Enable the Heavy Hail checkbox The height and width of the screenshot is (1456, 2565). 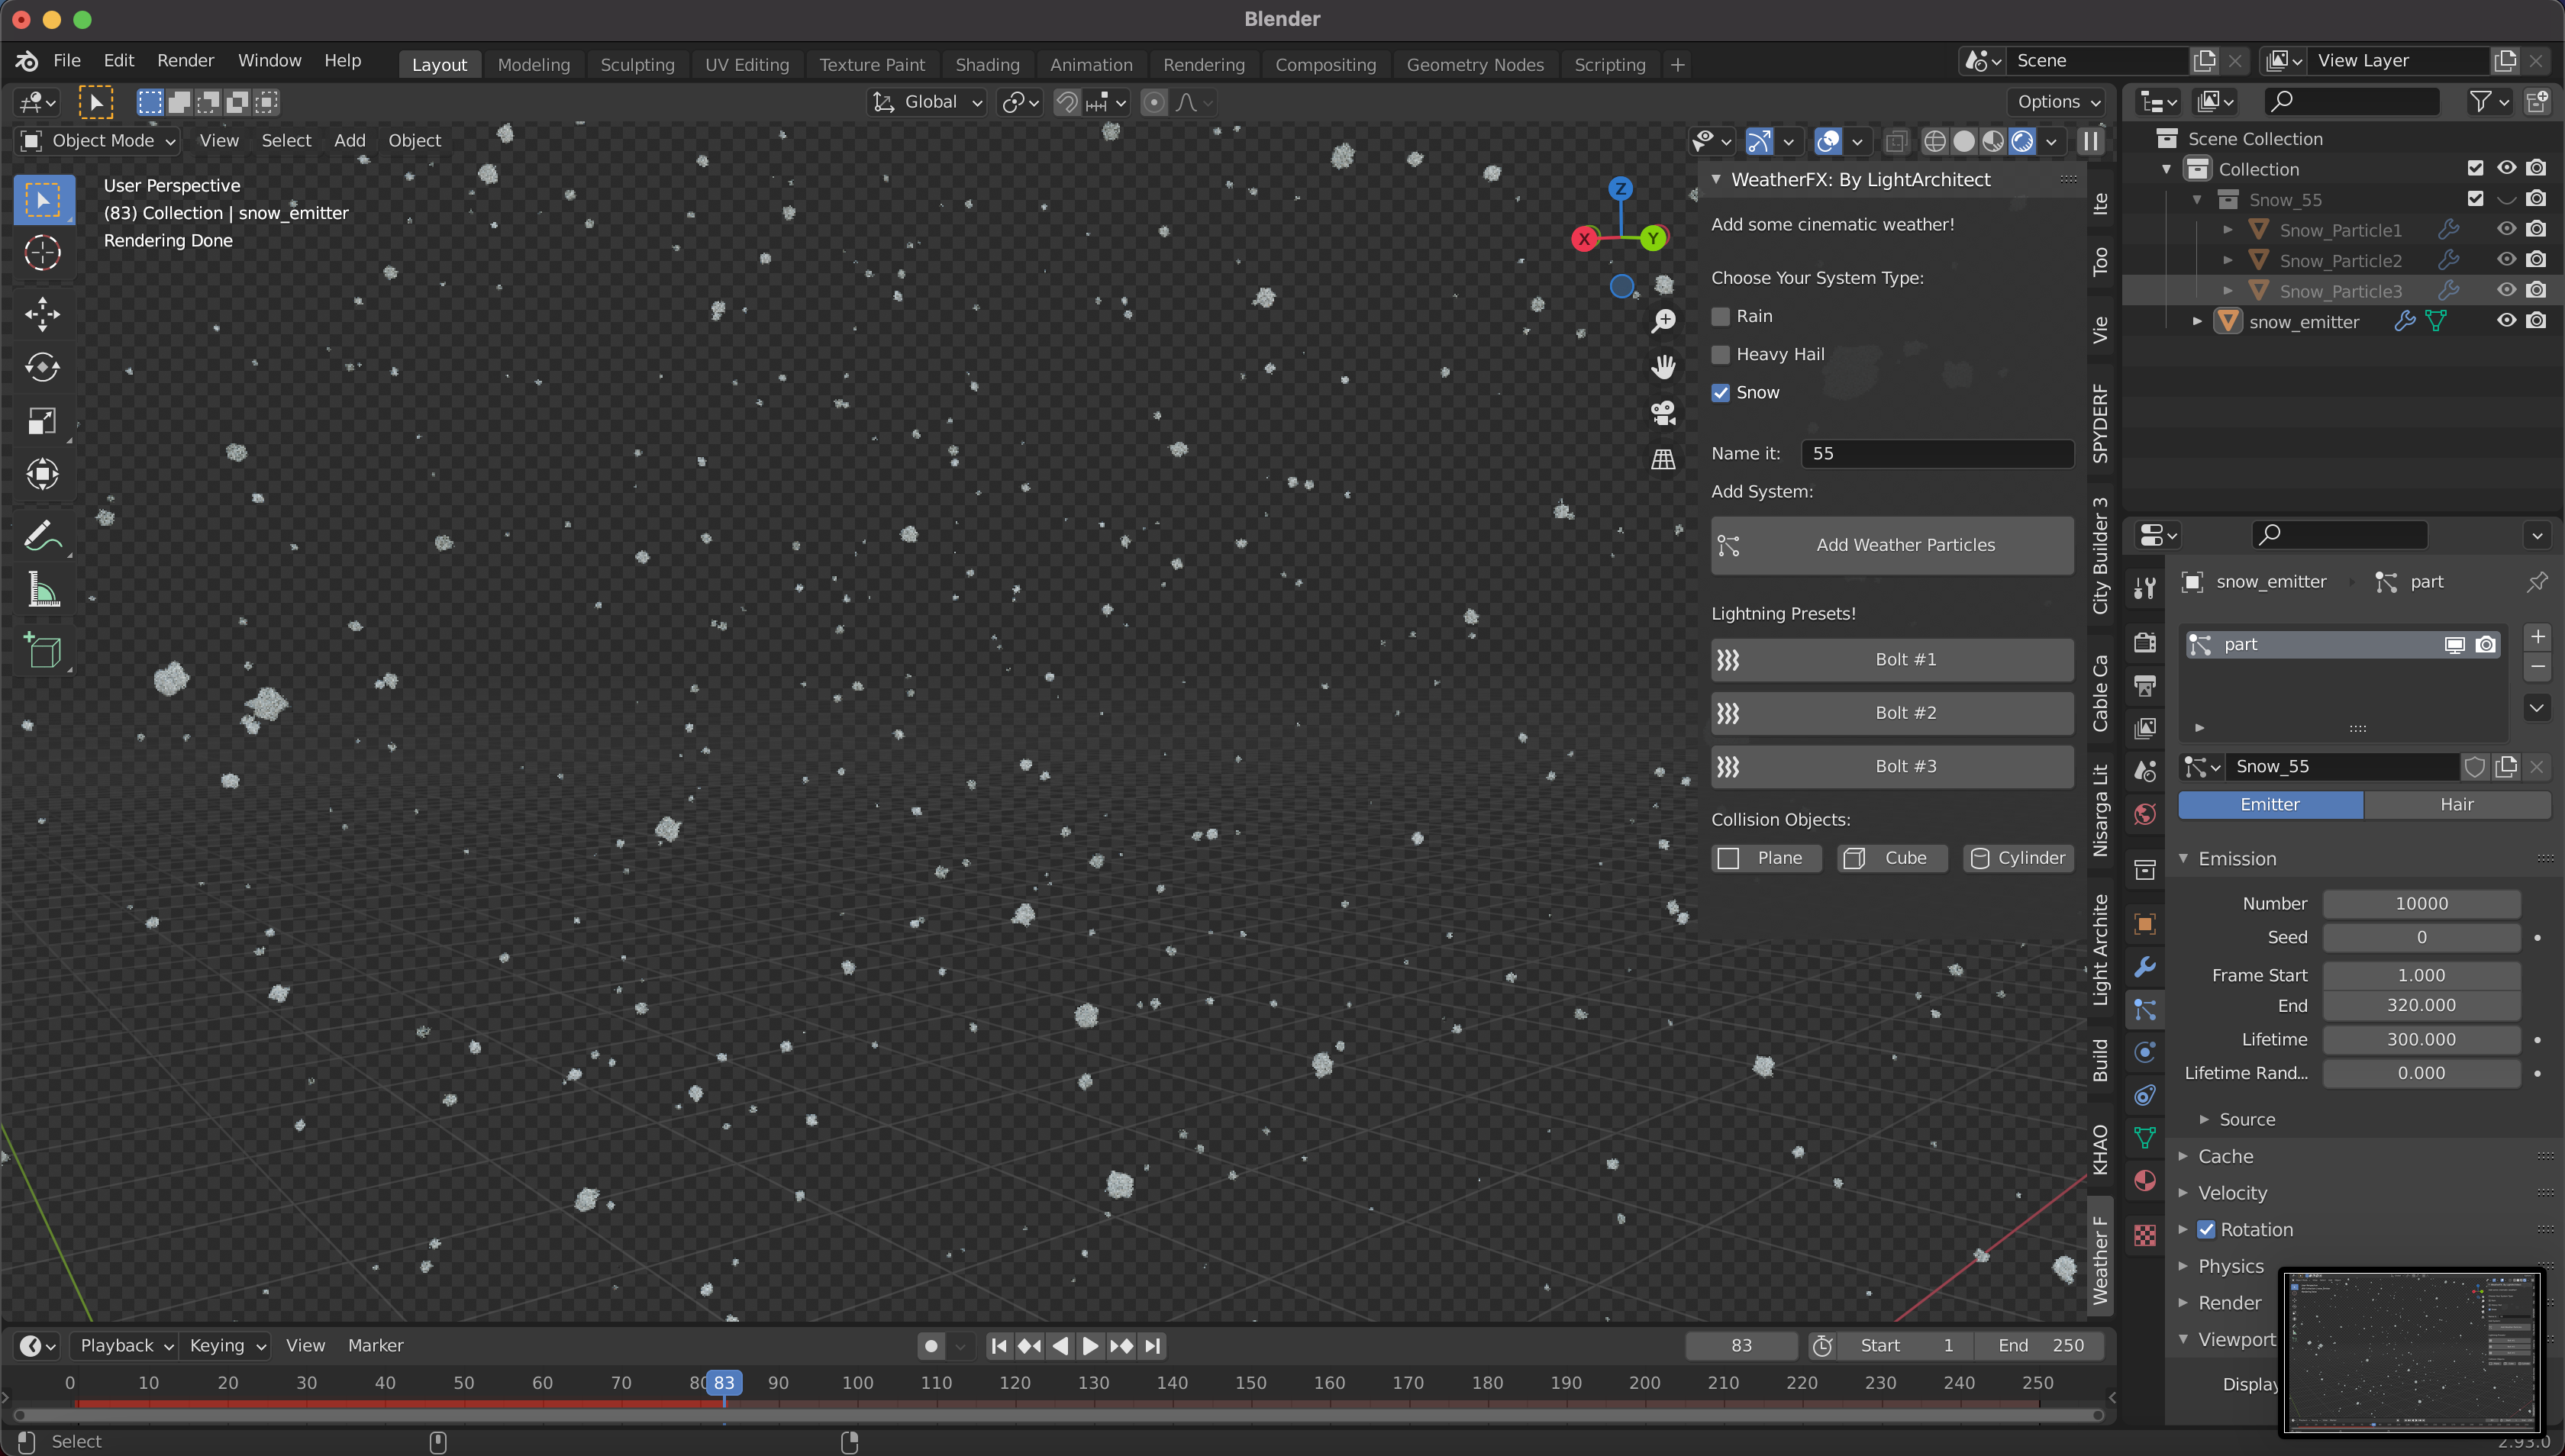coord(1721,354)
